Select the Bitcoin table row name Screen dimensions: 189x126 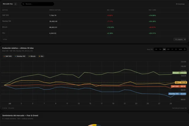(5, 27)
